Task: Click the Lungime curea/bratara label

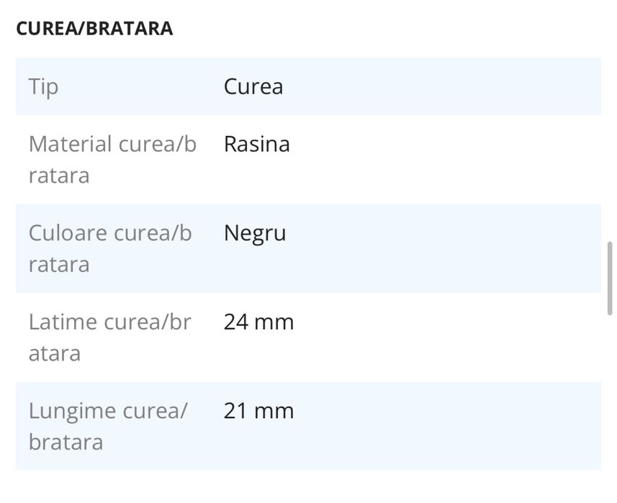Action: (x=108, y=426)
